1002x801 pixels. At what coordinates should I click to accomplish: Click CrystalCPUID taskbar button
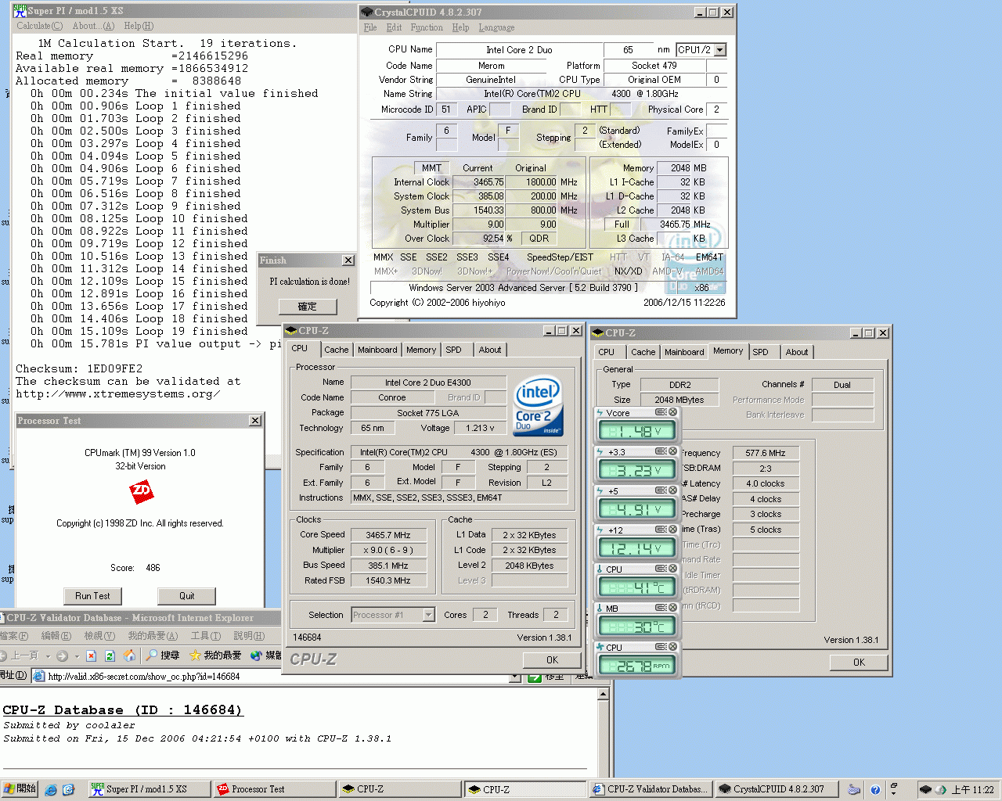tap(777, 789)
